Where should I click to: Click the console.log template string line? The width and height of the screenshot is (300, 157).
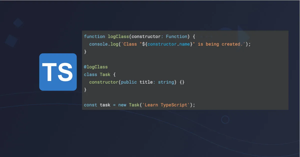(x=170, y=44)
